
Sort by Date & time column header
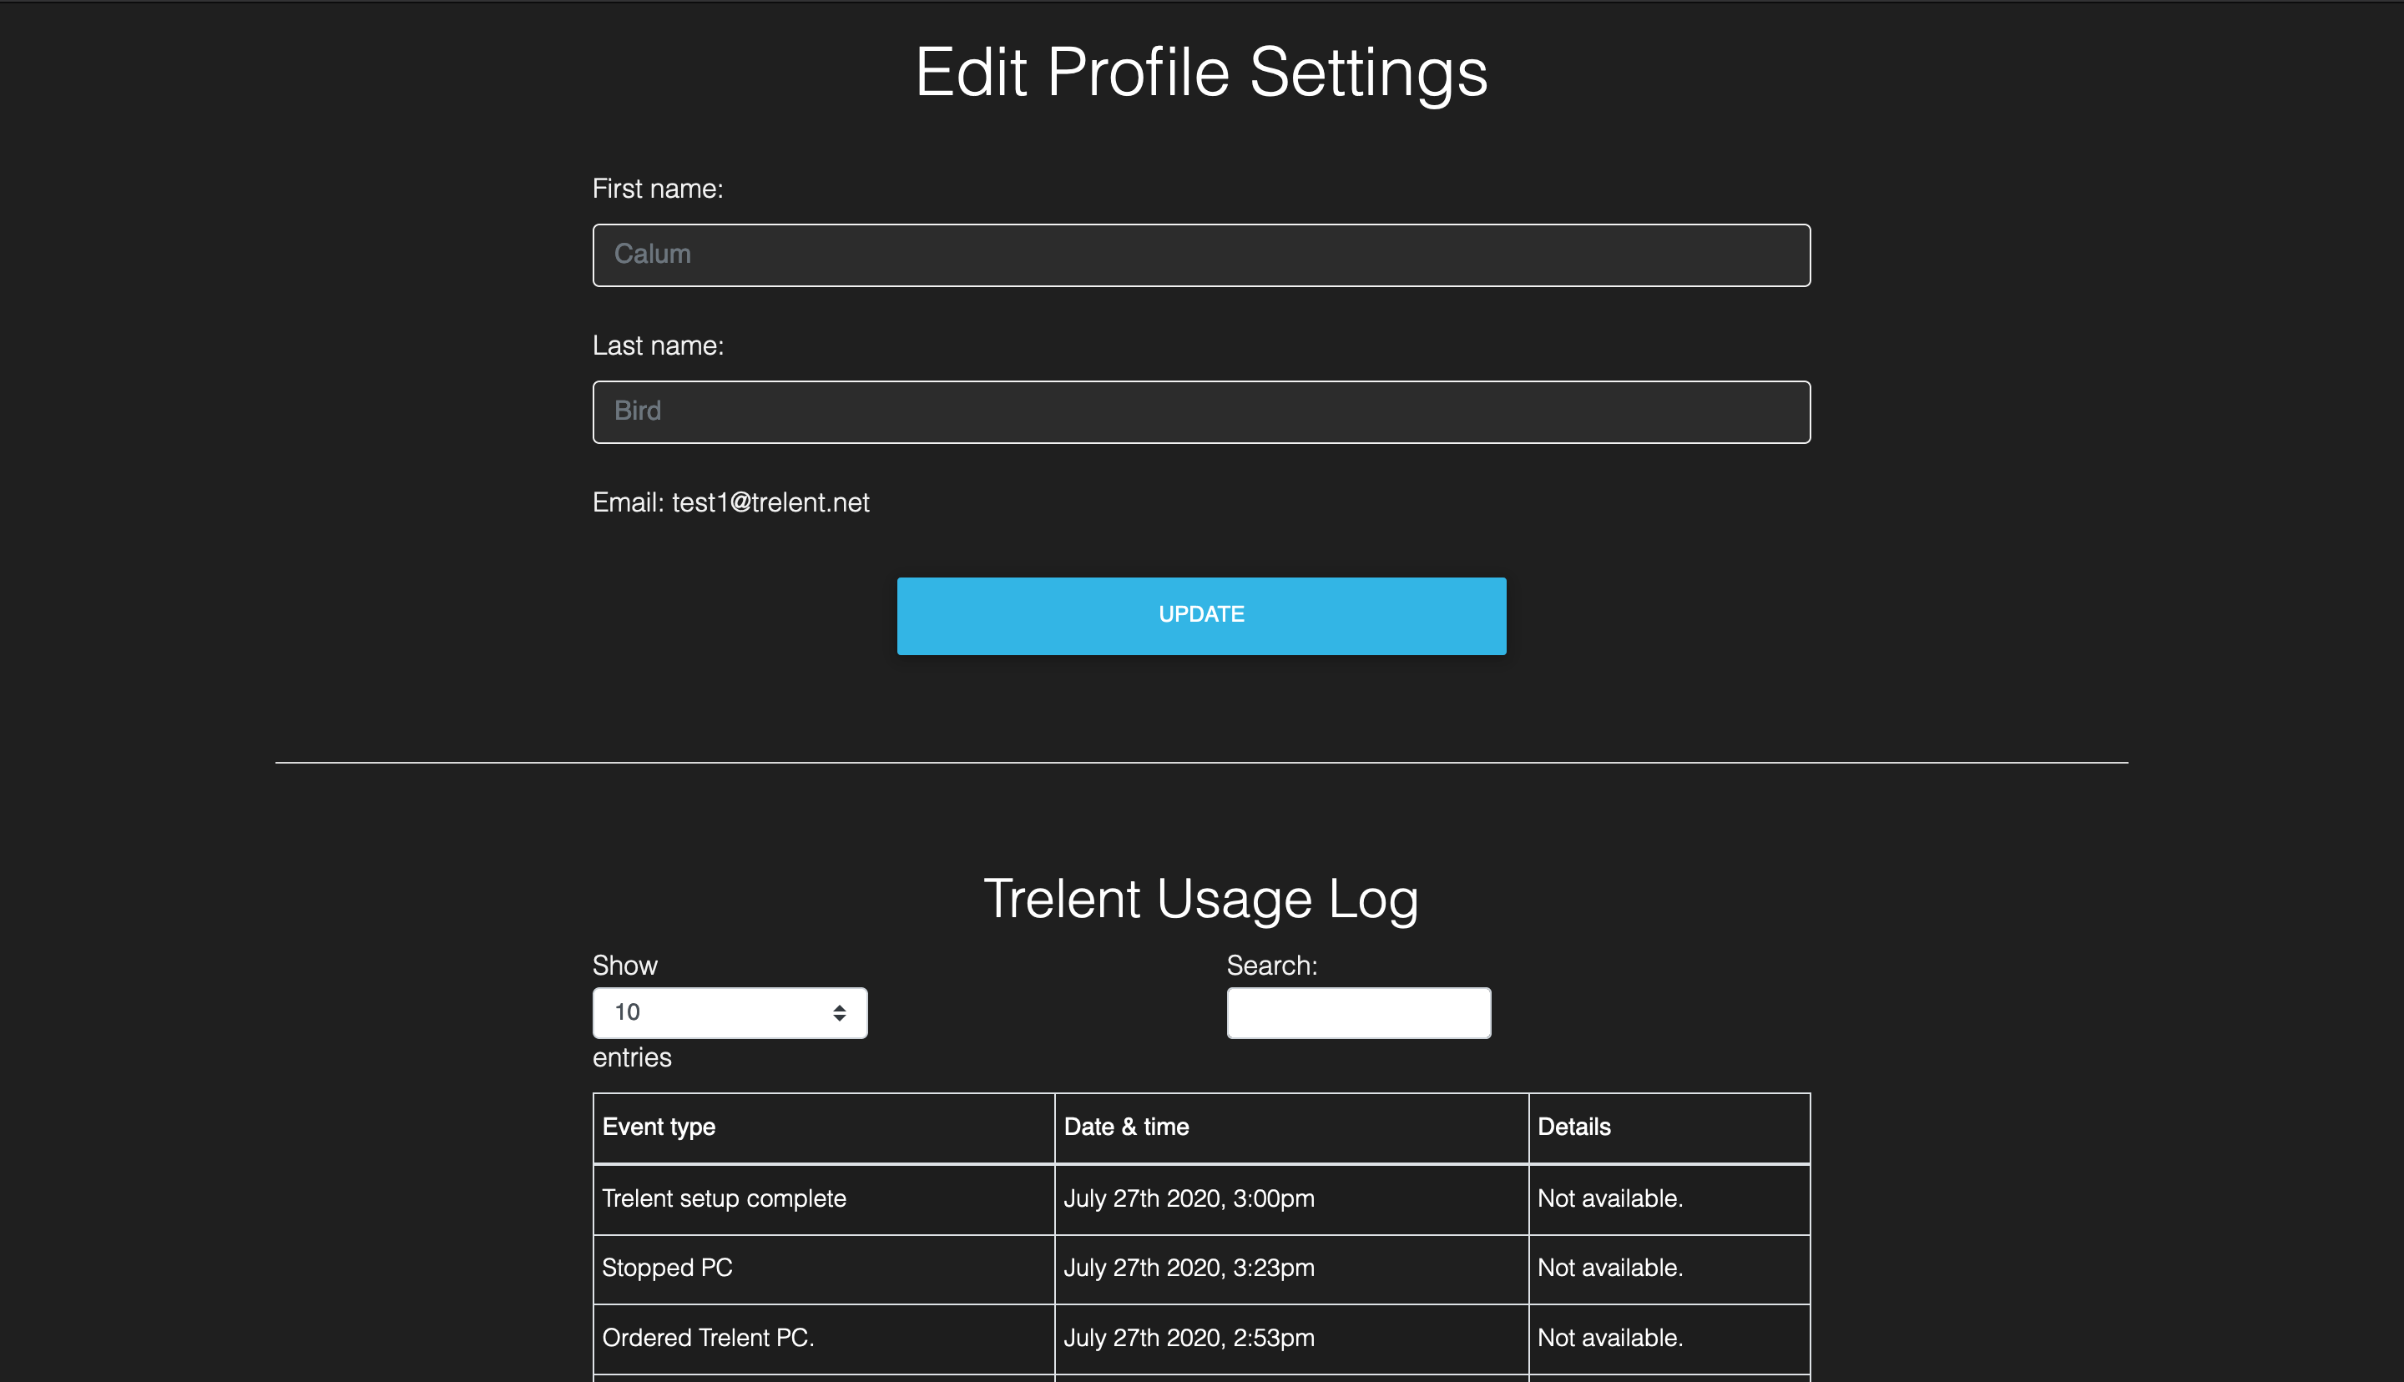1291,1127
